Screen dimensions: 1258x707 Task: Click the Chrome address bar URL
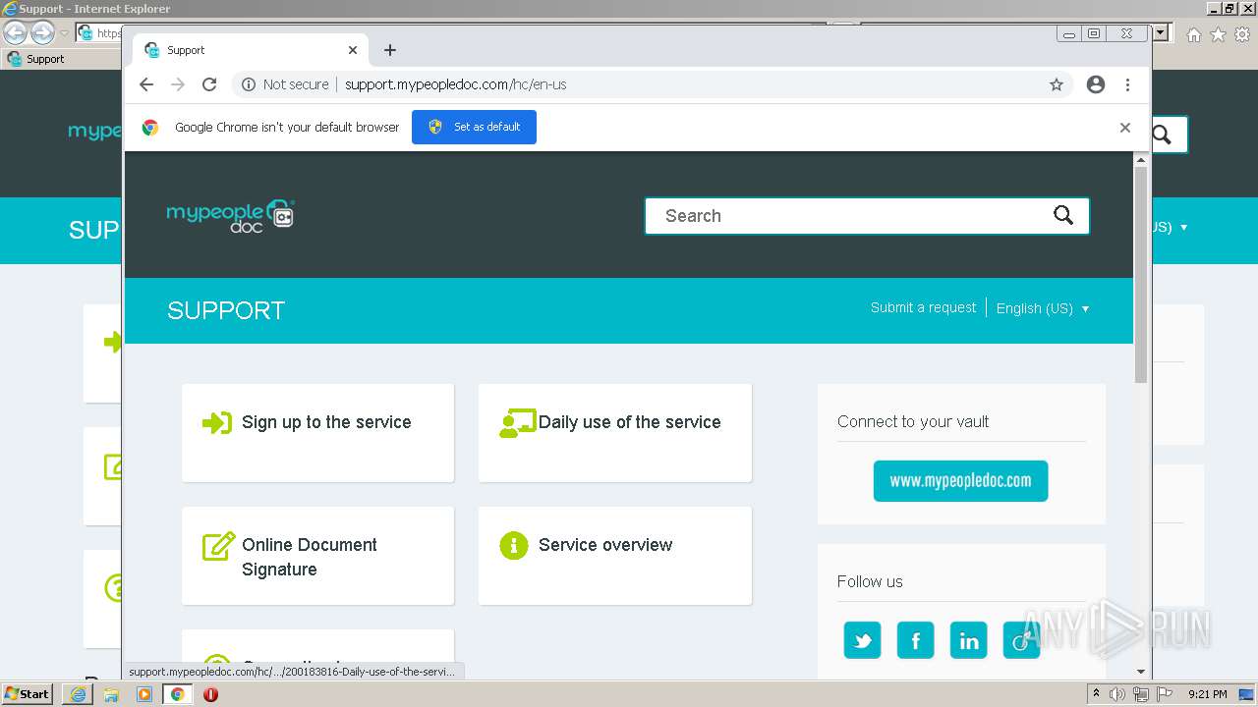[x=455, y=84]
